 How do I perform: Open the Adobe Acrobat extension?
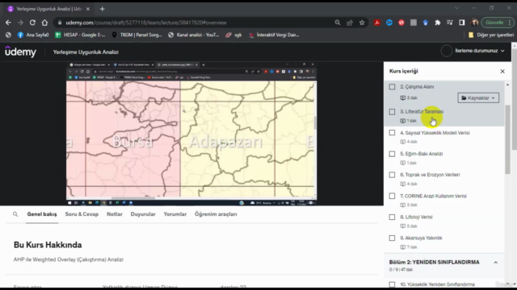click(x=377, y=23)
